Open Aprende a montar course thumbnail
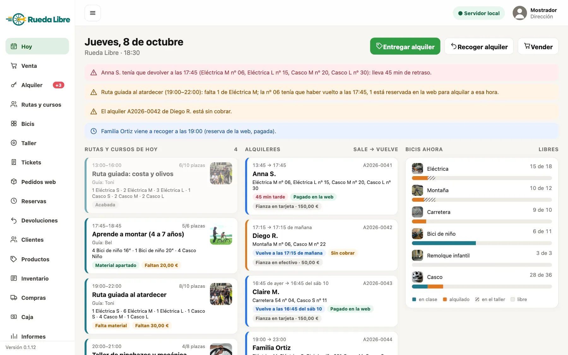 221,234
